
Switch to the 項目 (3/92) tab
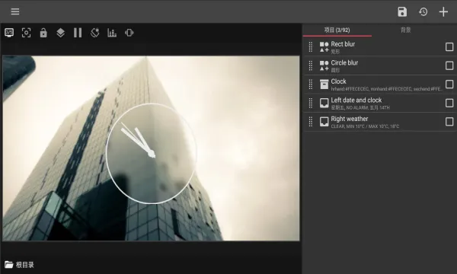337,30
